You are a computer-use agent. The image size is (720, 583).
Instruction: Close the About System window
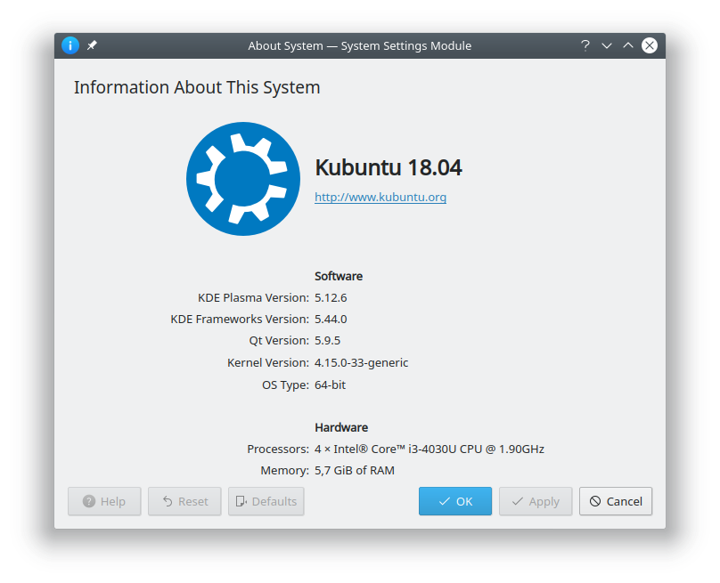[x=650, y=45]
